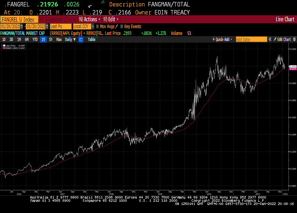The image size is (297, 213).
Task: Open chart settings gear icon
Action: click(x=294, y=39)
